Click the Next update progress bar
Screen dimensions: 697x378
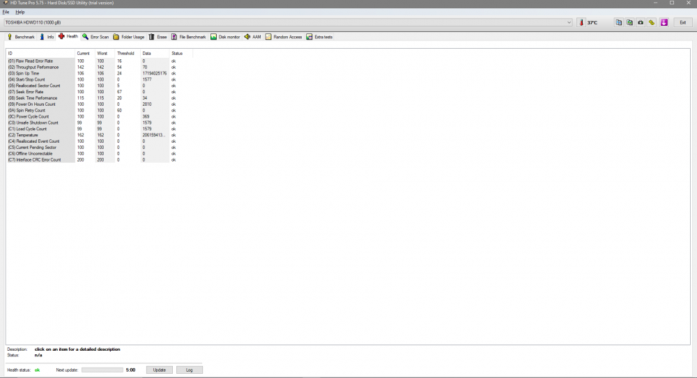[102, 370]
